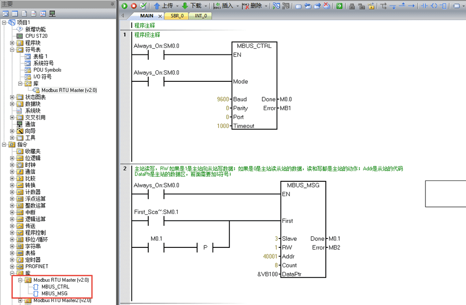Expand the 程序块 tree node
Image resolution: width=466 pixels, height=305 pixels.
pyautogui.click(x=13, y=43)
